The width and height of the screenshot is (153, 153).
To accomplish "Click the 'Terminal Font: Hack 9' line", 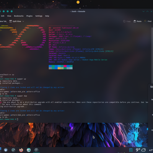I will (59, 55).
